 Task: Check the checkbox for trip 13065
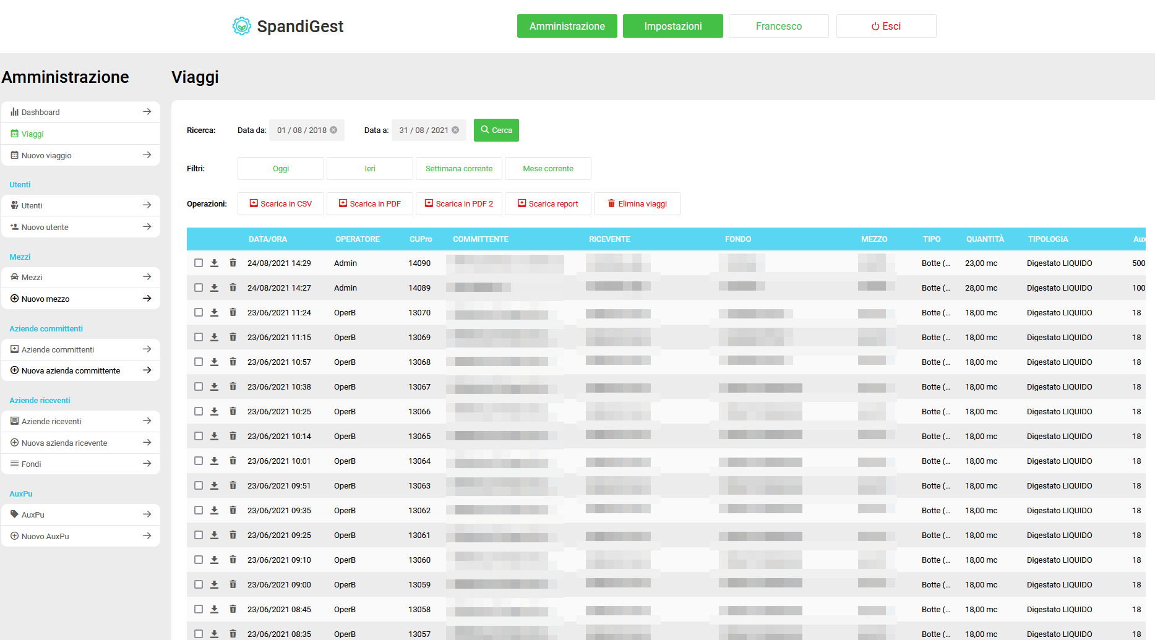199,436
